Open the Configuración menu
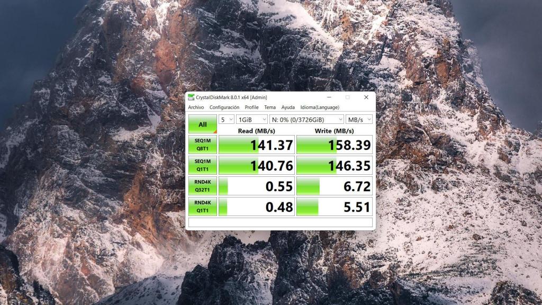 tap(224, 107)
